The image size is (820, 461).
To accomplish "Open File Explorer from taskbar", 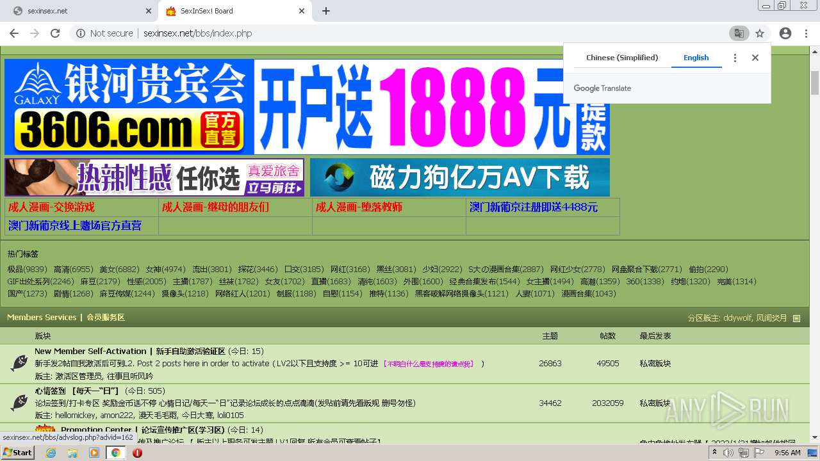I will pos(72,453).
